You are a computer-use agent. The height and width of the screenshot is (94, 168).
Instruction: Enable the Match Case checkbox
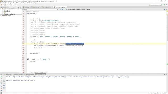coord(69,9)
